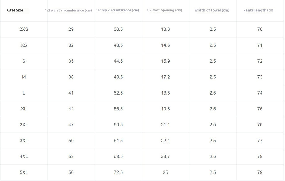Viewport: 285px width, 181px height.
Task: Select the 2XS size row label
Action: [x=24, y=29]
